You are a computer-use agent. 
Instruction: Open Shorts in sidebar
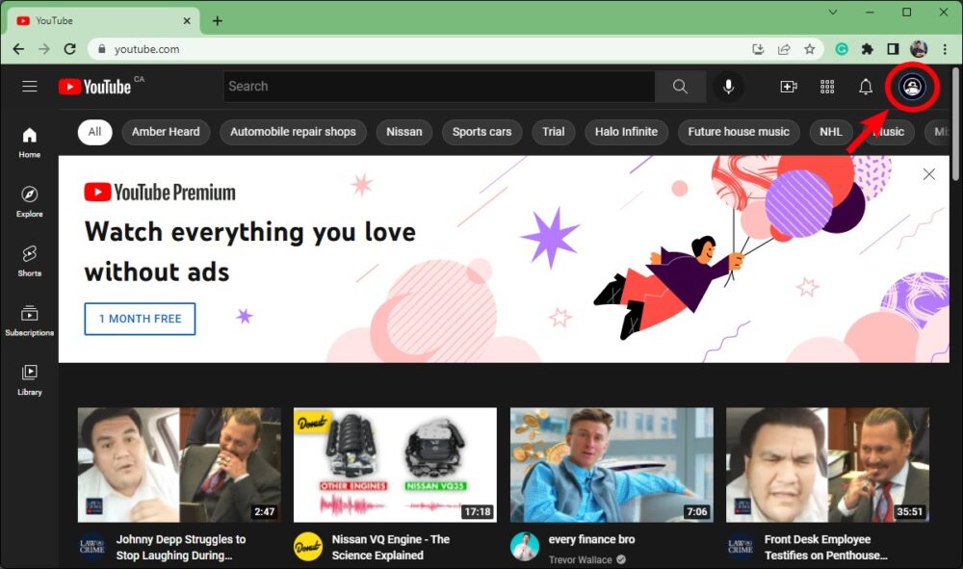30,262
